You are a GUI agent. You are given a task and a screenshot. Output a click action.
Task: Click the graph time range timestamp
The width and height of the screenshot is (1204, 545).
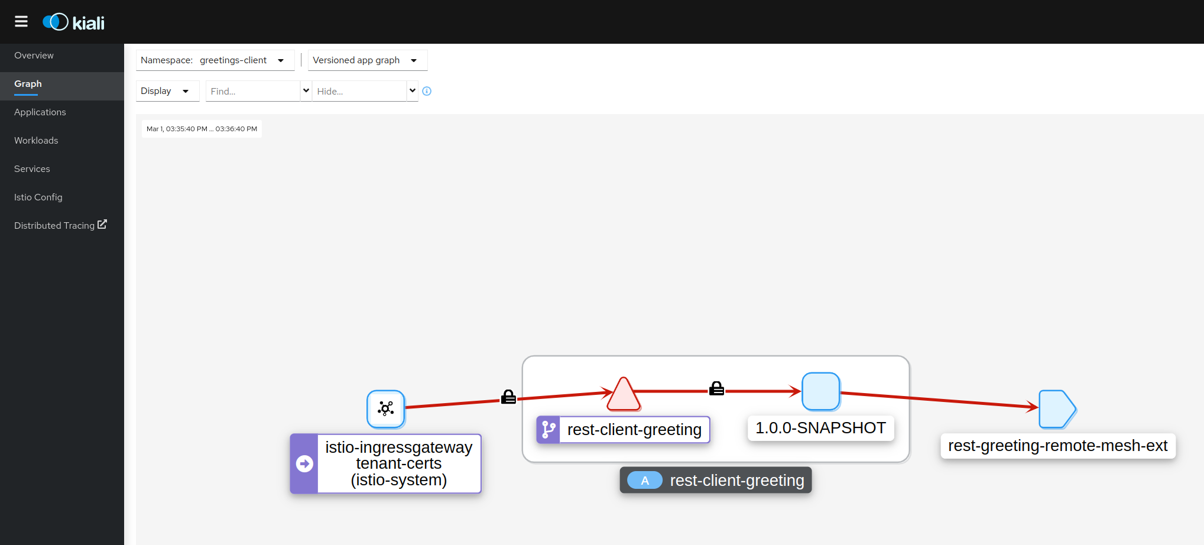202,129
